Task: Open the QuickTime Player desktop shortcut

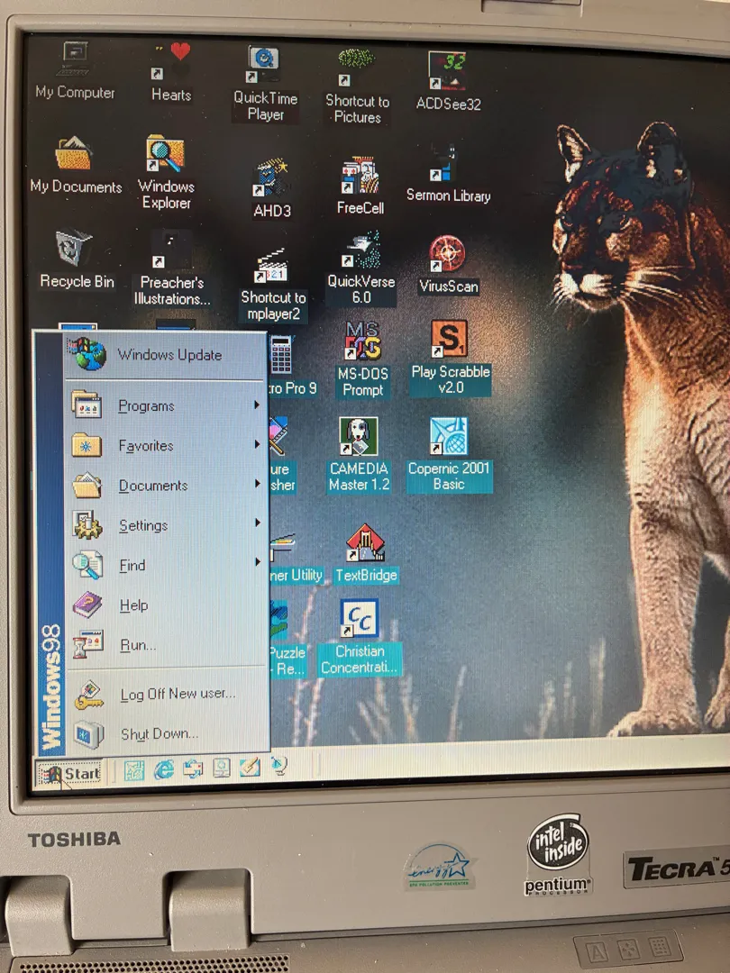Action: (264, 63)
